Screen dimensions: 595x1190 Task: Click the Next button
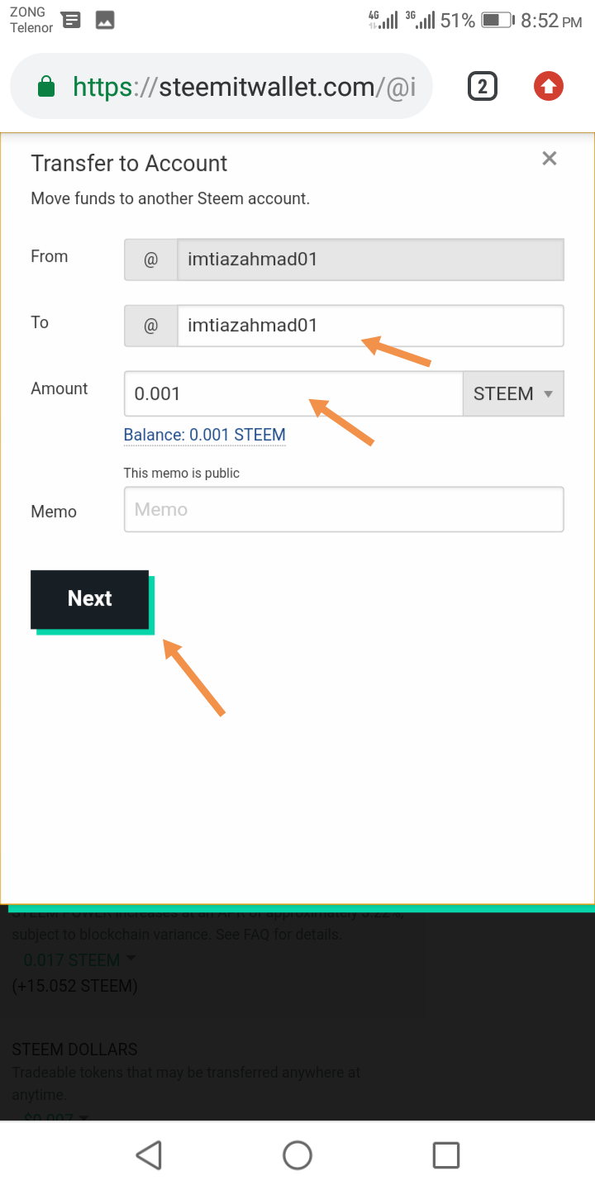(x=90, y=599)
